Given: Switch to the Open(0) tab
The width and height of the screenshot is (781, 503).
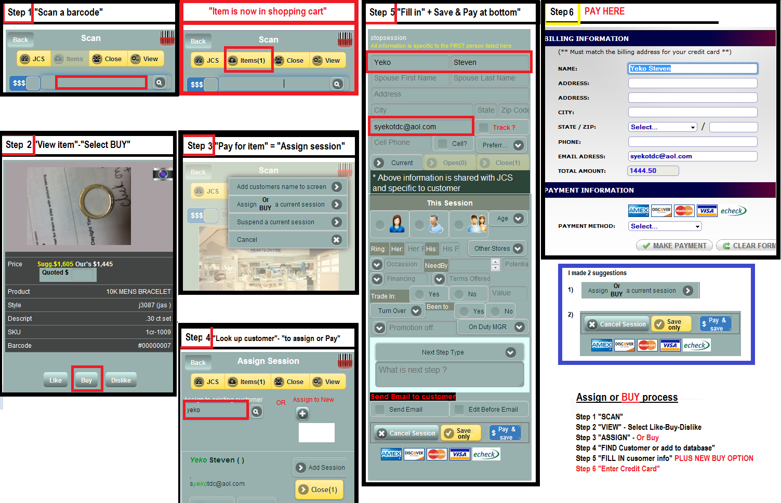Looking at the screenshot, I should point(451,162).
